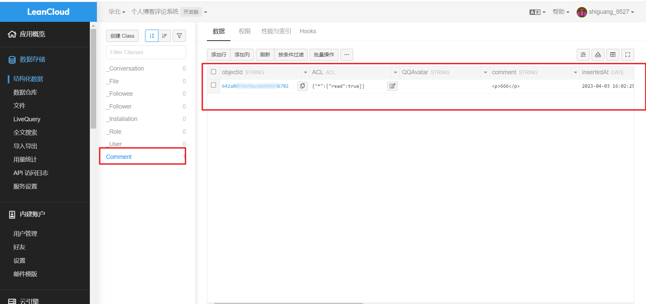Viewport: 646px width, 304px height.
Task: Click the 创建 Class button
Action: tap(122, 36)
